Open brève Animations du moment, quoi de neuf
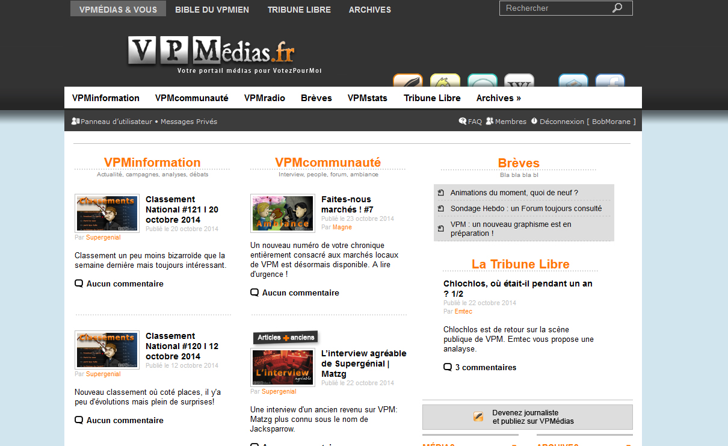The height and width of the screenshot is (446, 728). click(514, 193)
